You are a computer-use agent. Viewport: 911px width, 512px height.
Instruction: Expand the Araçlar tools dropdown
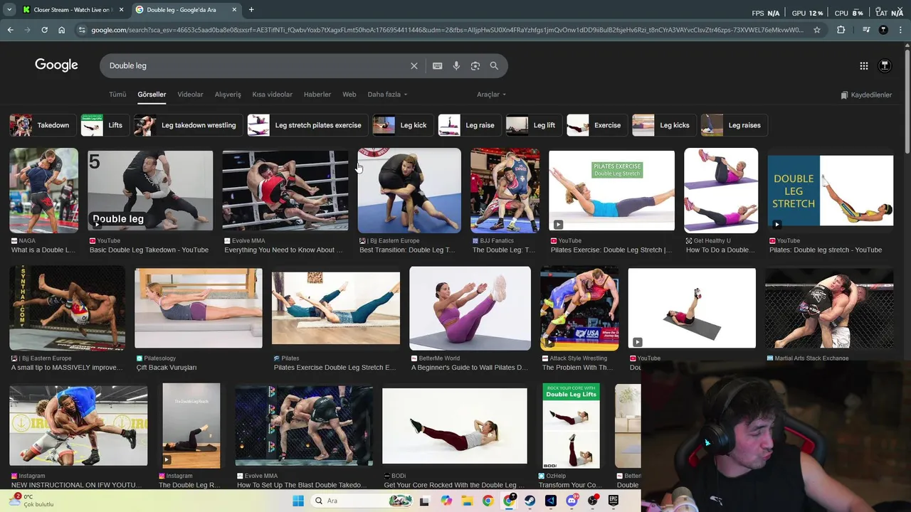[x=491, y=95]
